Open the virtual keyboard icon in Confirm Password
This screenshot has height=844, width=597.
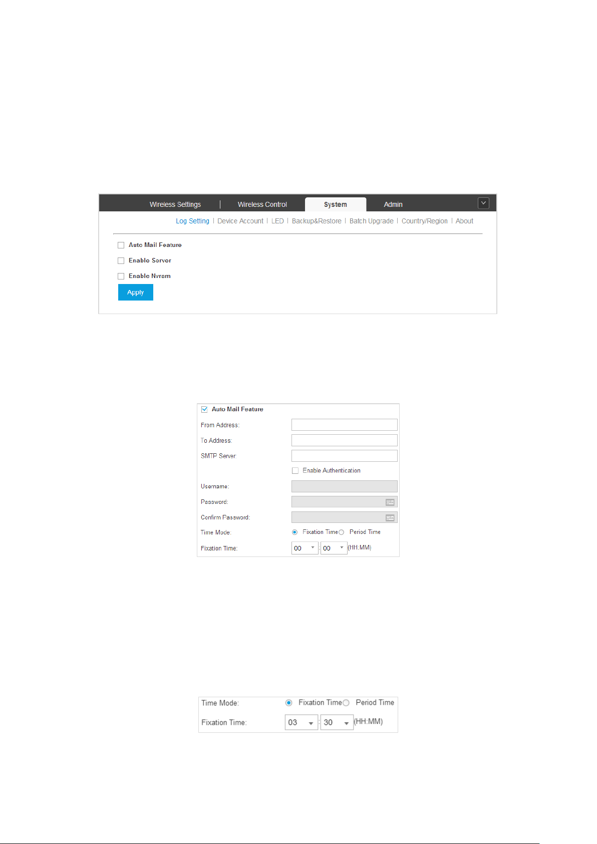point(390,517)
